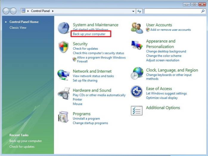This screenshot has width=208, height=156.
Task: Expand the Control Panel breadcrumb arrow
Action: [53, 11]
